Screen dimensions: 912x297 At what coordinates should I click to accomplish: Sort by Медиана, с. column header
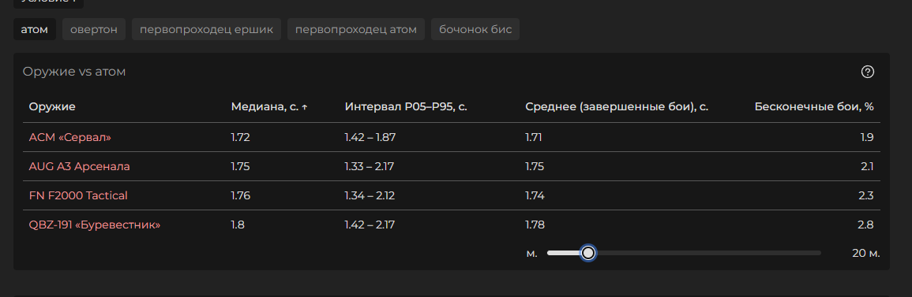265,106
